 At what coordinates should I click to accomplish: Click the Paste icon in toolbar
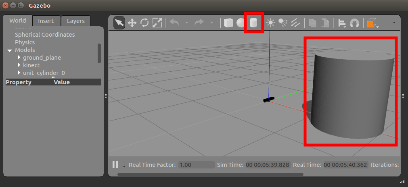[x=325, y=23]
